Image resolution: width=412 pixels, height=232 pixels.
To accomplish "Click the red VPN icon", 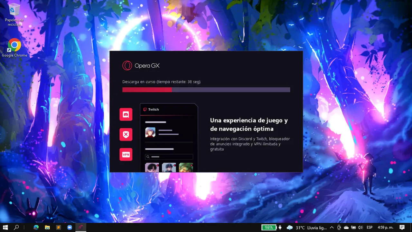I will 126,155.
